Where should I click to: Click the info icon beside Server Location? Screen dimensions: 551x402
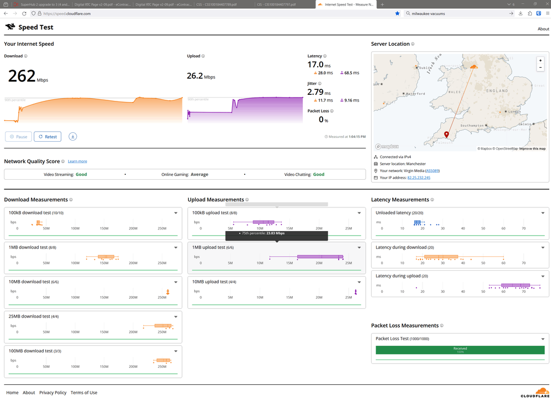[x=413, y=44]
